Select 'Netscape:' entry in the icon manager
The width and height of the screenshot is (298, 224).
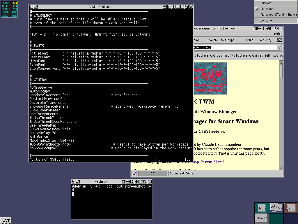276,9
